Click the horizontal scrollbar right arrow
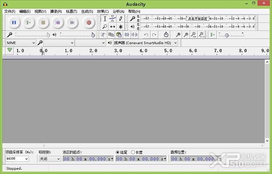This screenshot has height=174, width=272. (262, 146)
